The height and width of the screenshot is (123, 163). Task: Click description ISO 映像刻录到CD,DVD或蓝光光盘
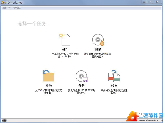98,55
